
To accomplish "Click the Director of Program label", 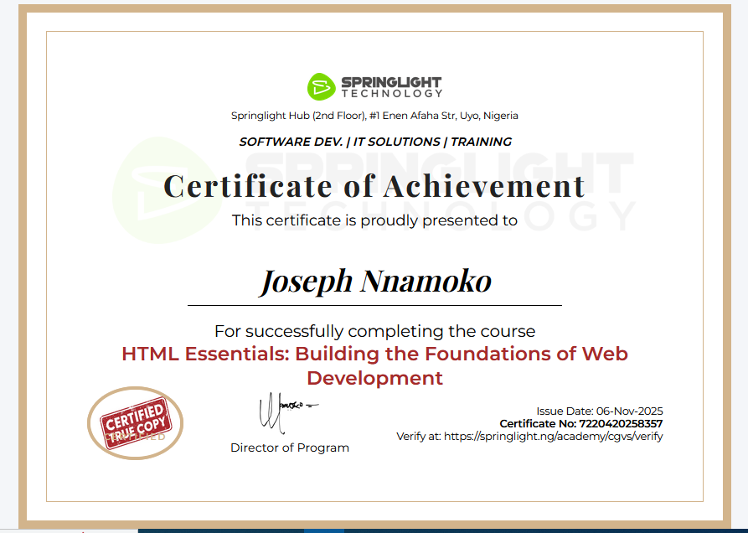I will pyautogui.click(x=290, y=448).
